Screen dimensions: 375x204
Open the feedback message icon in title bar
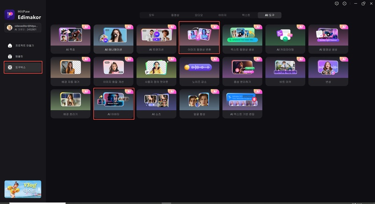tap(337, 3)
